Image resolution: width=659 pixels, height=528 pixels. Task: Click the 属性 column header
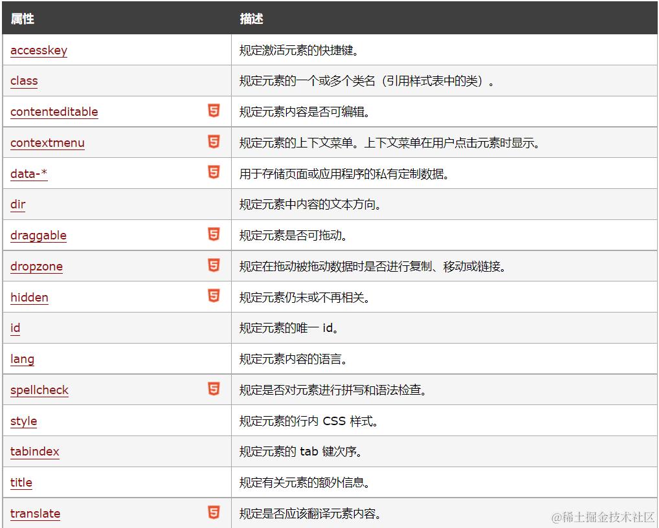(x=23, y=19)
